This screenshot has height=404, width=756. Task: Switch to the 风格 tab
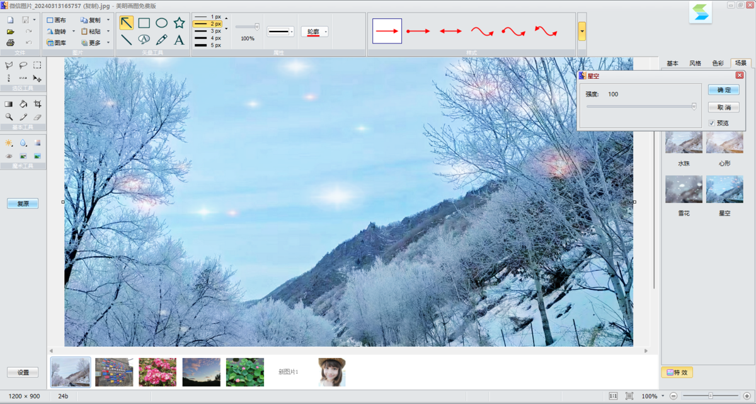click(x=696, y=63)
